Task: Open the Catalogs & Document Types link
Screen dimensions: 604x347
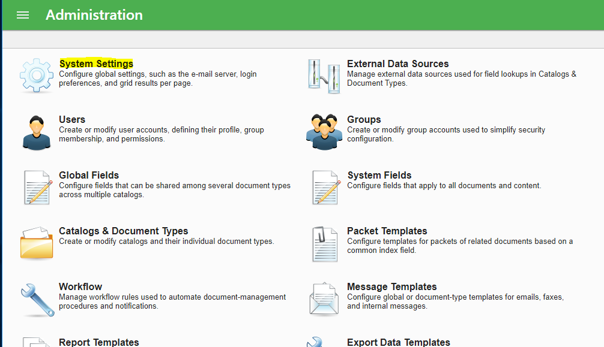Action: click(x=123, y=231)
